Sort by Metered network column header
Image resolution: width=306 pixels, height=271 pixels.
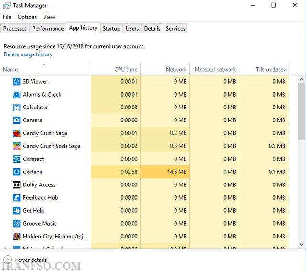click(214, 68)
